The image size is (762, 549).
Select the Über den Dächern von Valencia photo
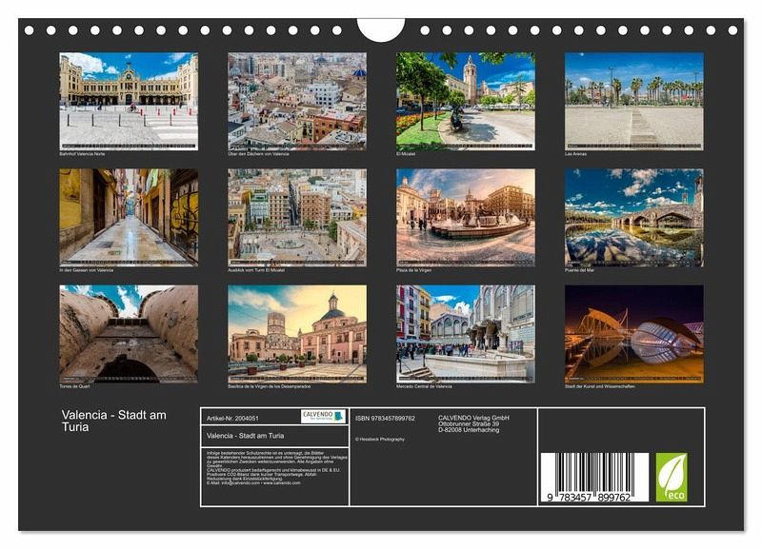297,100
